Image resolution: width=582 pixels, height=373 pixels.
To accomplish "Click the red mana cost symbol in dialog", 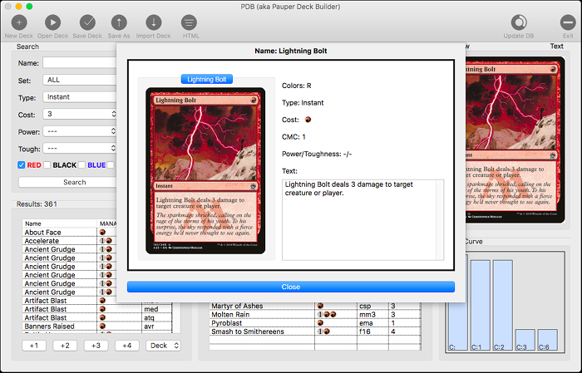I will pyautogui.click(x=308, y=120).
